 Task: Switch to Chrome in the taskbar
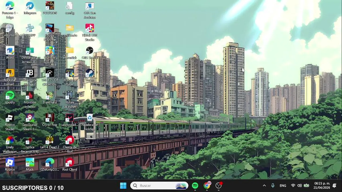[207, 186]
